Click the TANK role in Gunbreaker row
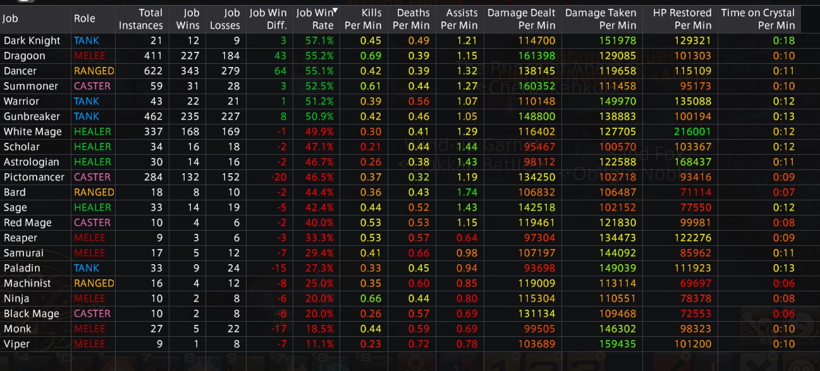This screenshot has height=371, width=820. point(87,116)
